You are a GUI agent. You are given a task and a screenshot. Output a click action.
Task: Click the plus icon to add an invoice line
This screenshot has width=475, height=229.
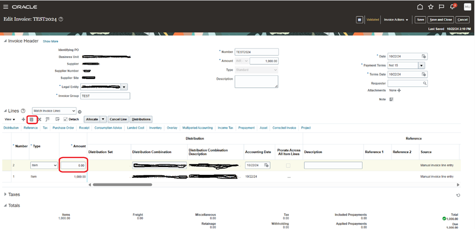pyautogui.click(x=23, y=119)
